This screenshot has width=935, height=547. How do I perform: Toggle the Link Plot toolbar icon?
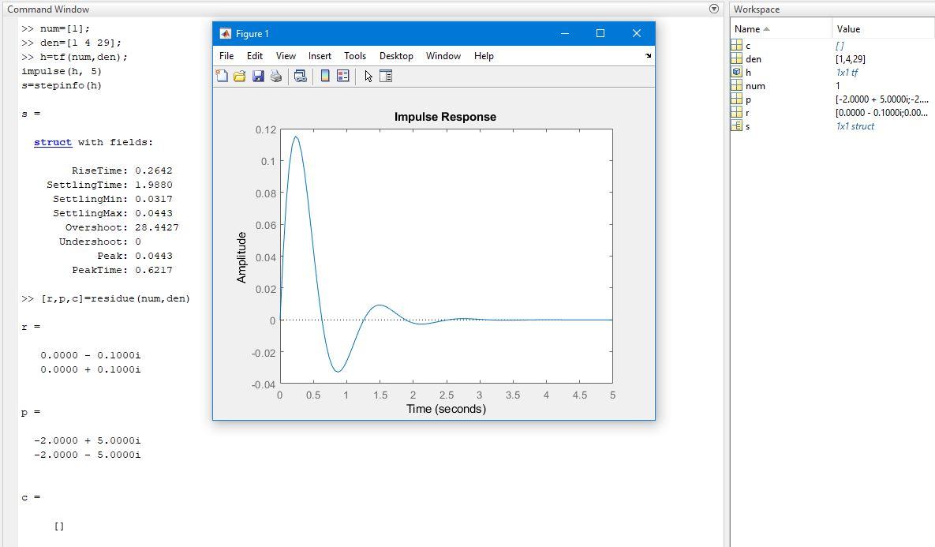pos(301,76)
